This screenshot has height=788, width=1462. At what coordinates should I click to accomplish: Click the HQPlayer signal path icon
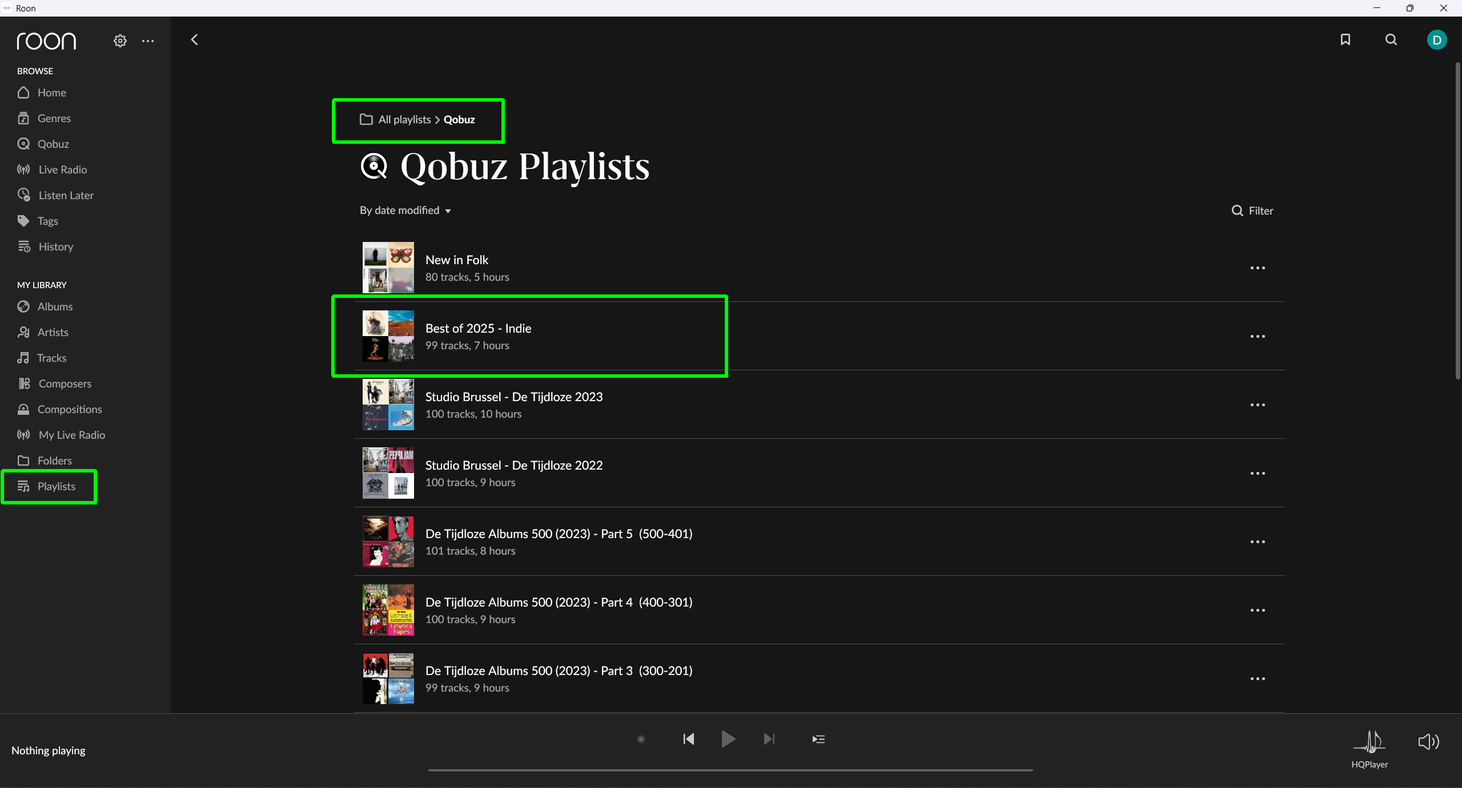pos(1369,742)
